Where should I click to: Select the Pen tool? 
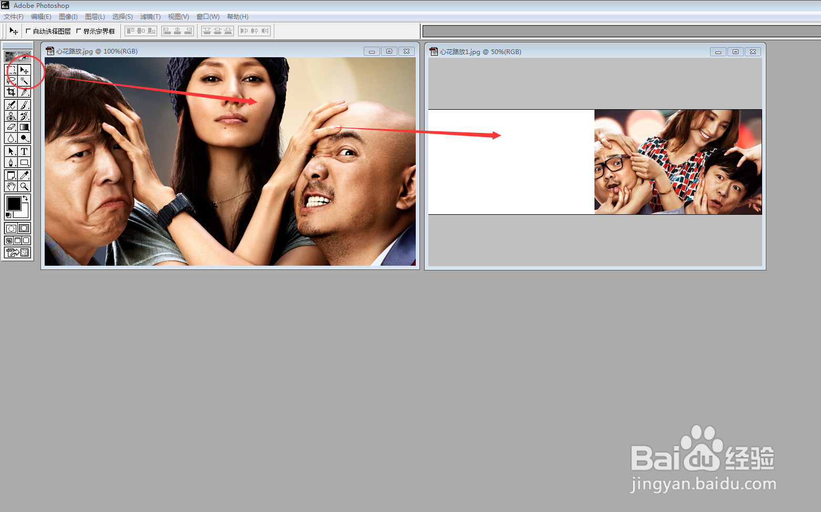[11, 162]
